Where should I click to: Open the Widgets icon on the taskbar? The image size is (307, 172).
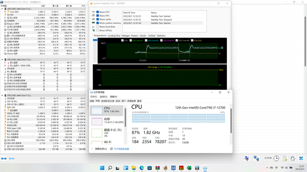126,168
